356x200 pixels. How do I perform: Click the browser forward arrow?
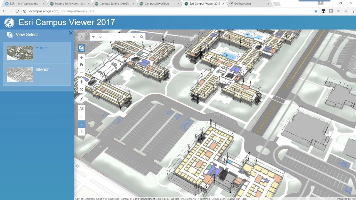11,11
